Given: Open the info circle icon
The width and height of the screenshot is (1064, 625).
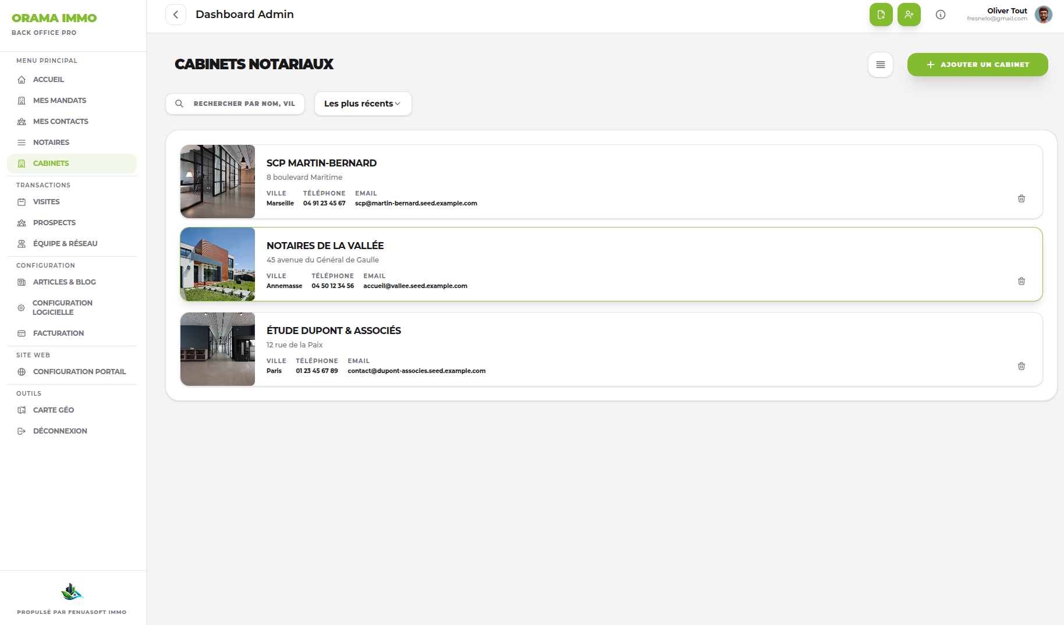Looking at the screenshot, I should coord(941,15).
